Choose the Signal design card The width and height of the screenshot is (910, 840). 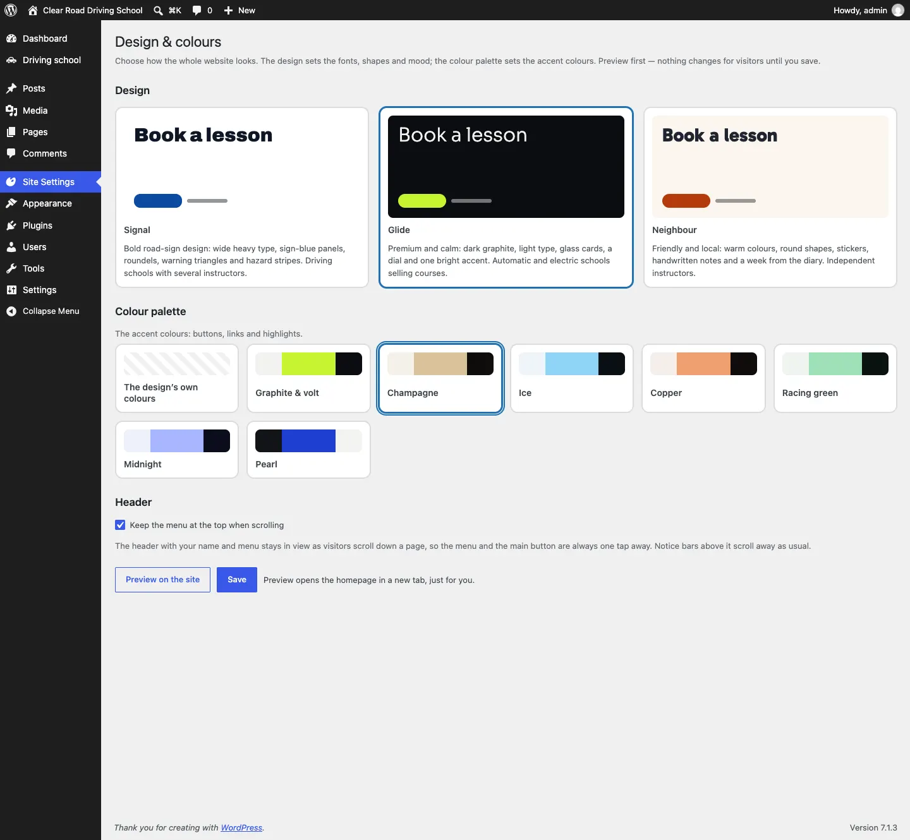tap(242, 197)
